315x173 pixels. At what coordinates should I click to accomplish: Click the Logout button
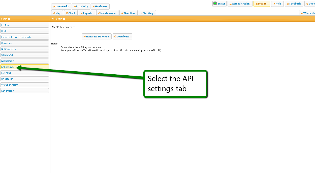(310, 4)
